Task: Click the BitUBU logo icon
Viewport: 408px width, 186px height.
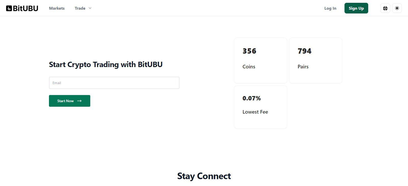Action: point(9,8)
